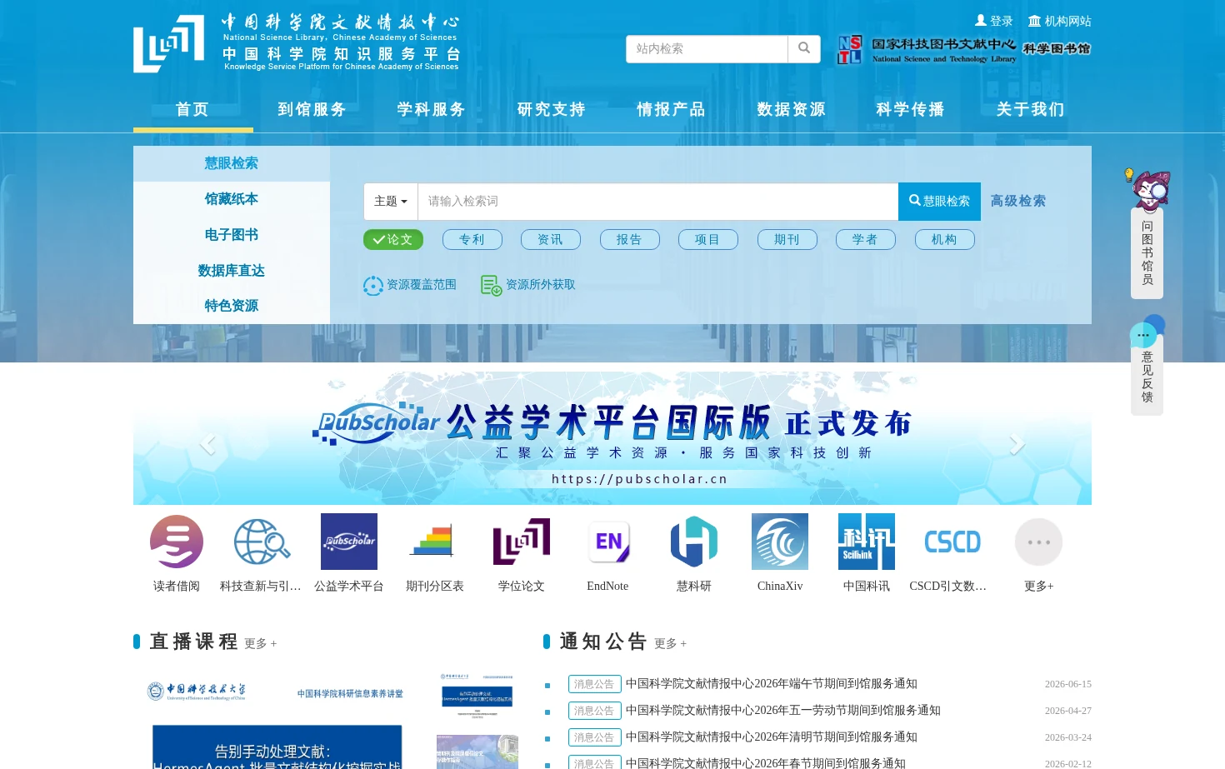Screen dimensions: 1225x769
Task: Open the 关于我们 navigation menu
Action: point(1031,109)
